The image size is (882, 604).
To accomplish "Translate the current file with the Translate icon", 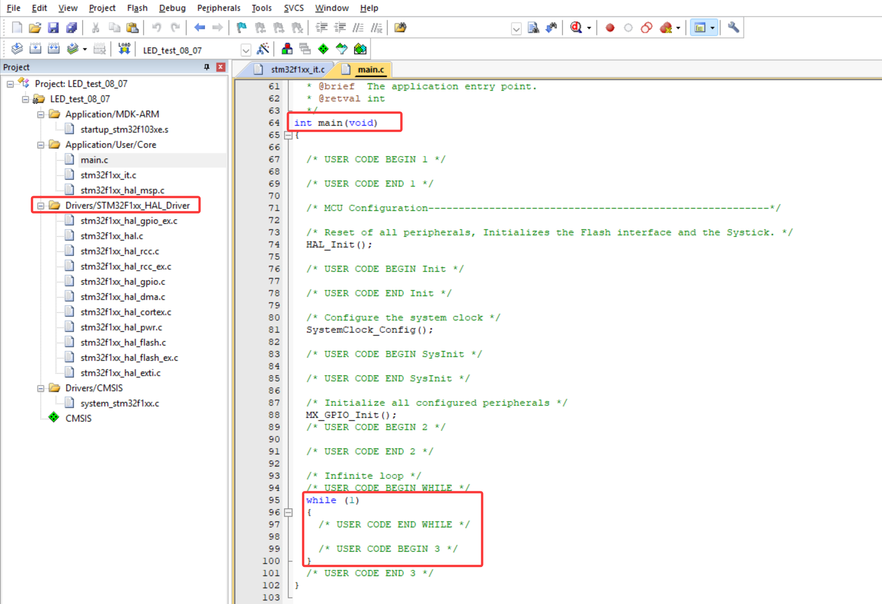I will (x=17, y=49).
